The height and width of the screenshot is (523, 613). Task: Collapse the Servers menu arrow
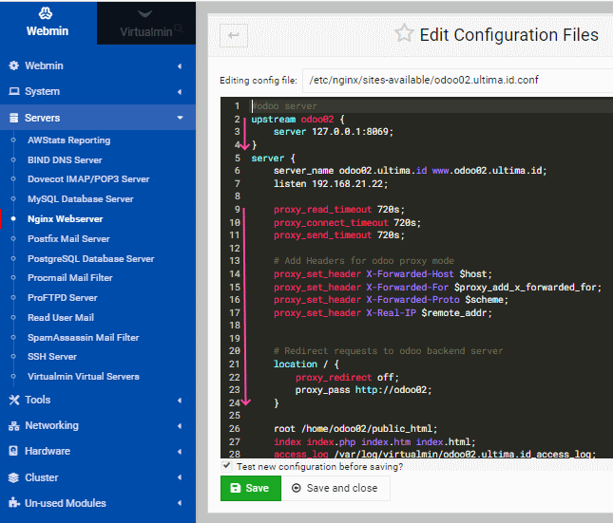pos(180,118)
